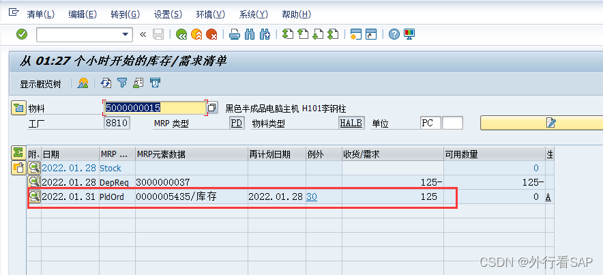Click the Filter funnel icon
The image size is (603, 275).
pyautogui.click(x=122, y=83)
